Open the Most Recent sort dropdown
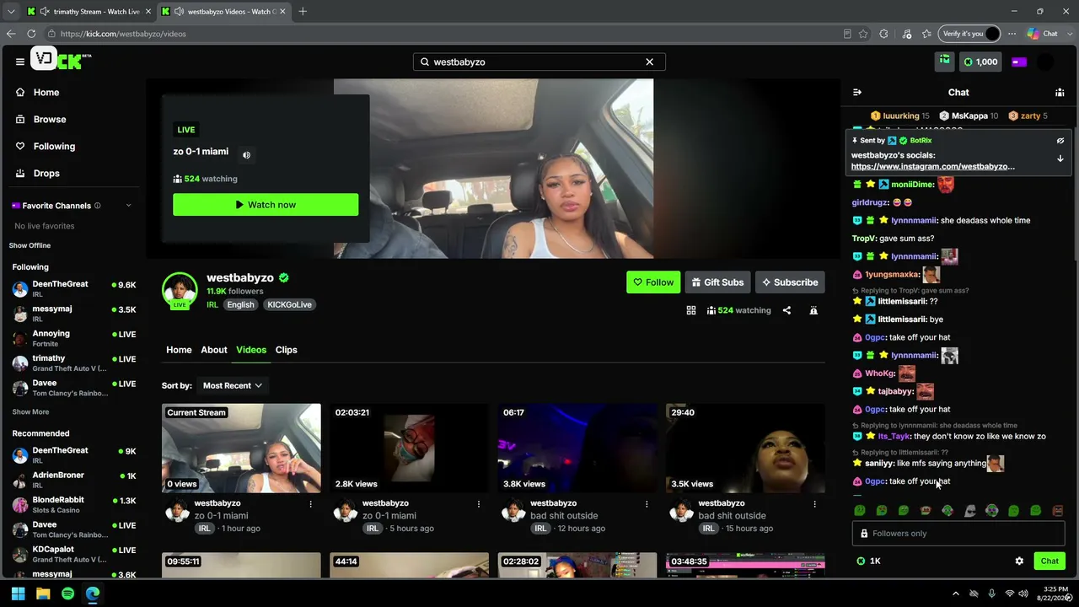The width and height of the screenshot is (1079, 607). [233, 386]
